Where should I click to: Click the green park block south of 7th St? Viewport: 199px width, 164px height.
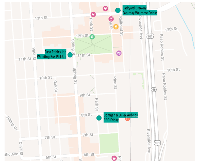[109, 143]
